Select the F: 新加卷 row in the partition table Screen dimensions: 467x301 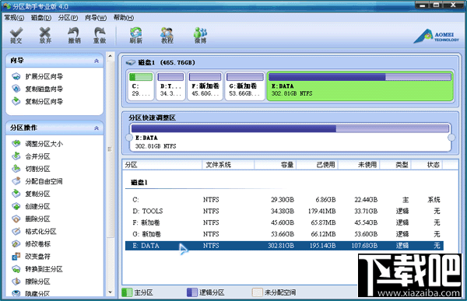tap(284, 222)
